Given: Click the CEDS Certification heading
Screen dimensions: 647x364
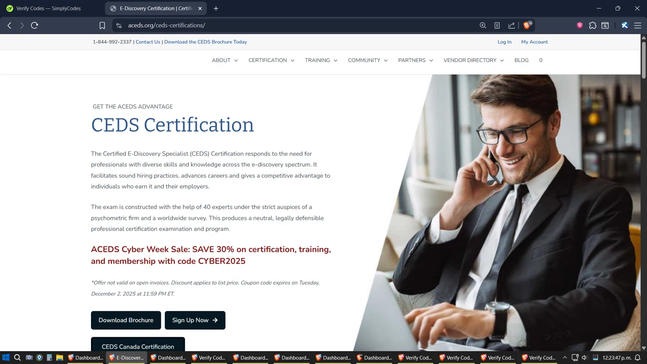Looking at the screenshot, I should point(173,125).
